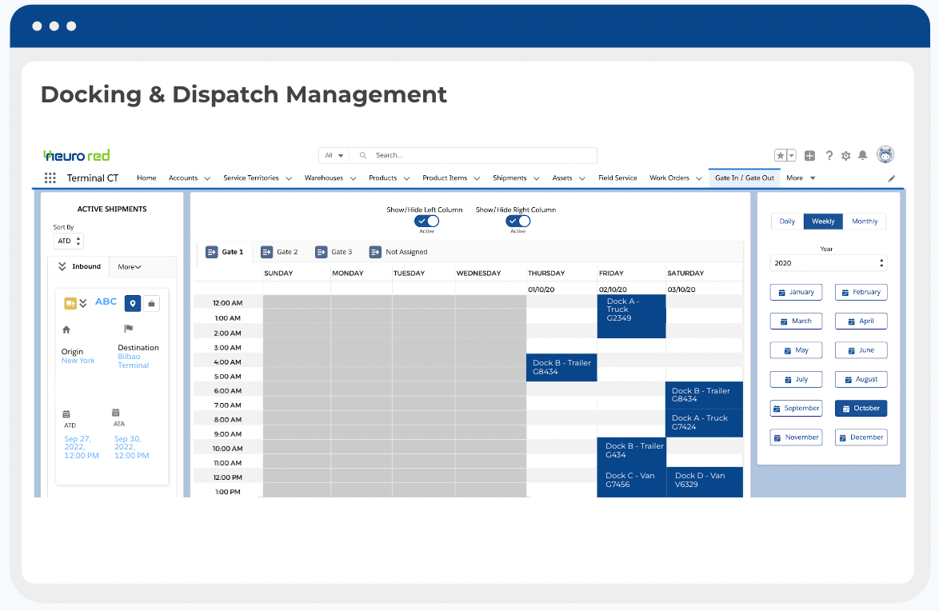This screenshot has width=939, height=611.
Task: Toggle the favorites star icon
Action: [780, 155]
